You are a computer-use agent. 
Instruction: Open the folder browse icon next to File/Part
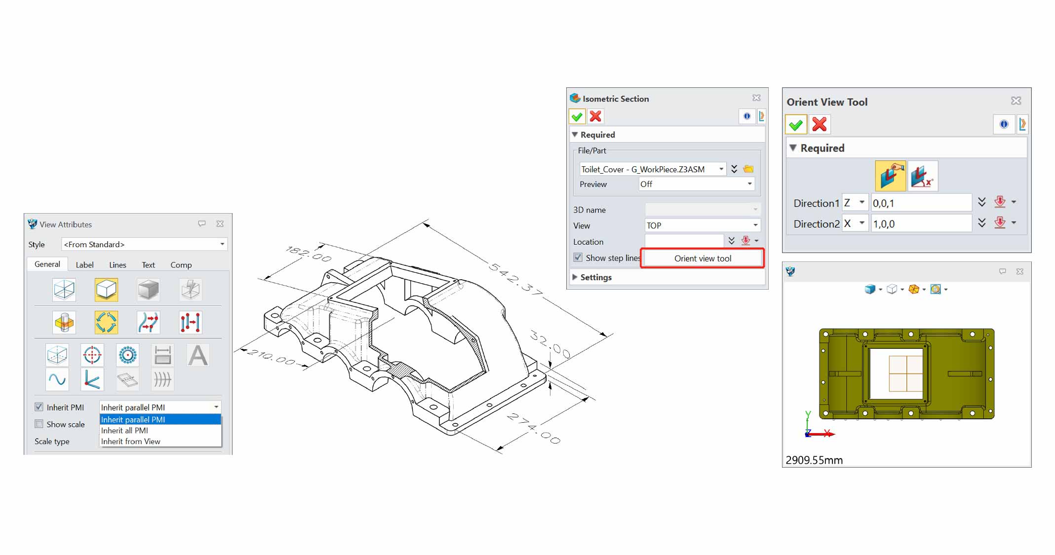point(748,169)
